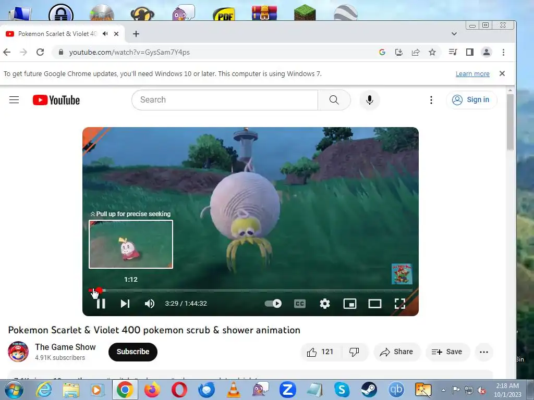Open The Game Show channel name link
This screenshot has width=534, height=400.
[65, 347]
